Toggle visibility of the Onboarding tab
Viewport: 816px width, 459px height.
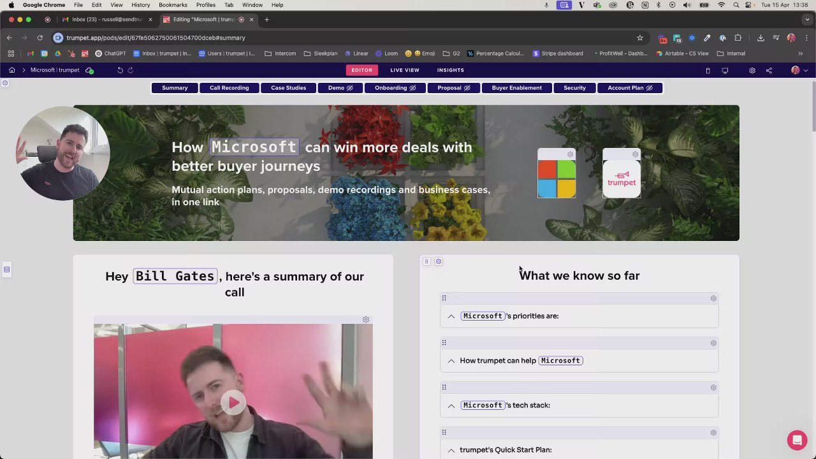click(x=412, y=88)
